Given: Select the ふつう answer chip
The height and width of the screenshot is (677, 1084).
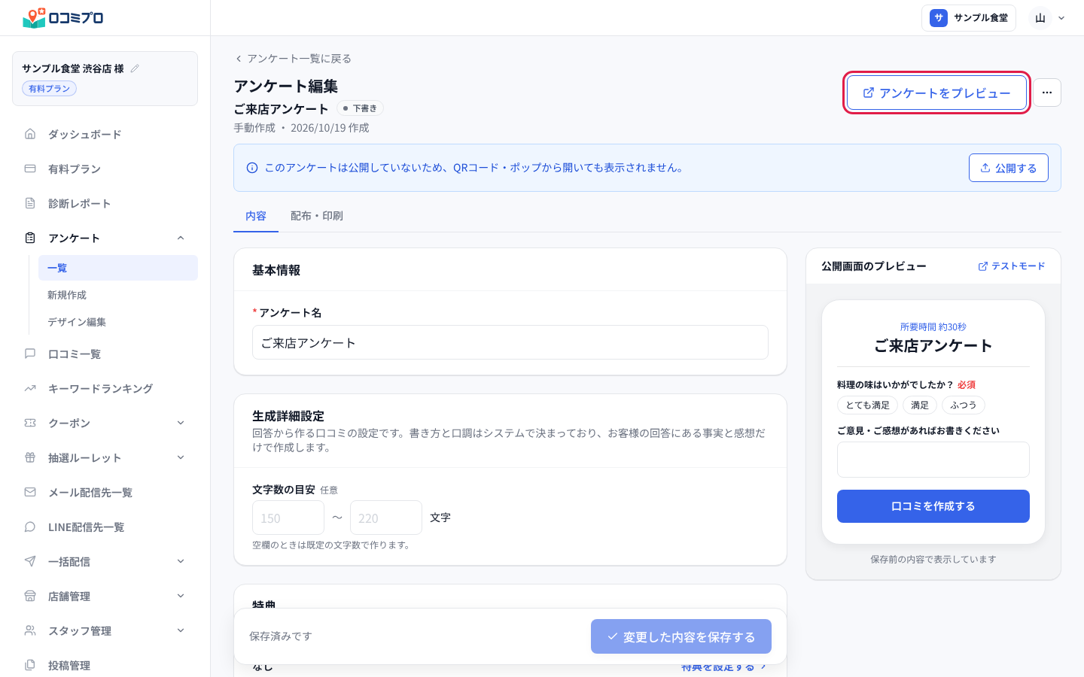Looking at the screenshot, I should (x=964, y=405).
